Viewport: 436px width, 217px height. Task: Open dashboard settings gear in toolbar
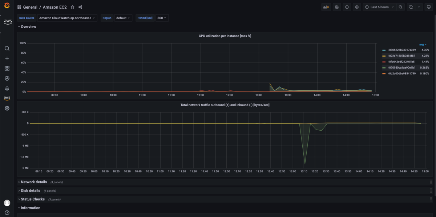click(357, 7)
